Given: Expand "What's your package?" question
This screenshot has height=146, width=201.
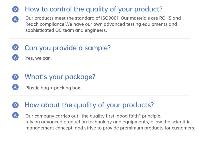Looking at the screenshot, I should click(x=60, y=77).
